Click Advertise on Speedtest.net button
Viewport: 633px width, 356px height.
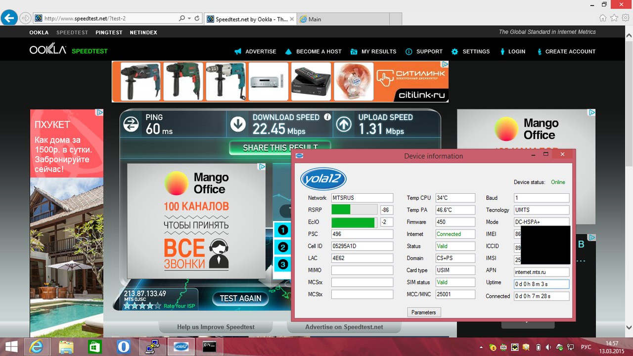click(344, 327)
